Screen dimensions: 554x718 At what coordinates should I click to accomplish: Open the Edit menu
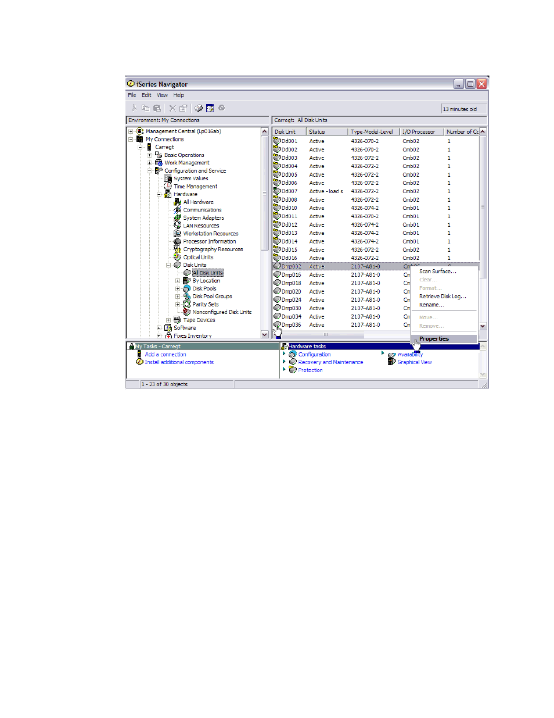146,95
